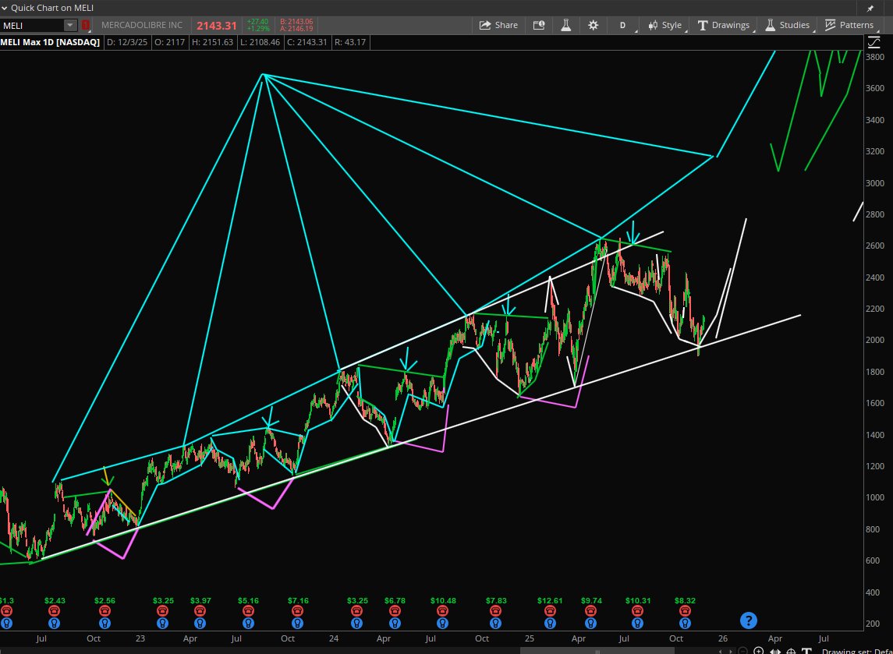Click the ask price A: 2146.19
The width and height of the screenshot is (893, 654).
[x=296, y=29]
